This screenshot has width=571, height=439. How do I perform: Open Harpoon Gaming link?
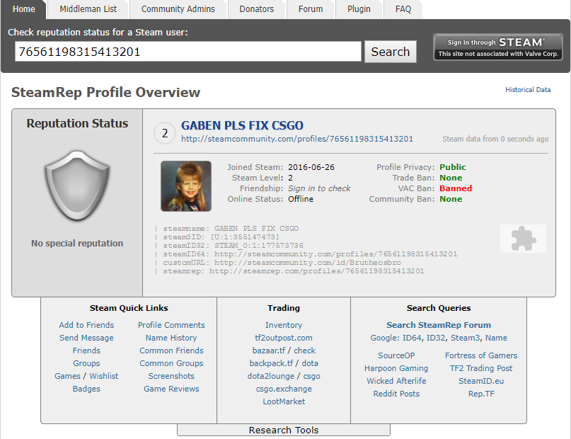click(x=396, y=368)
